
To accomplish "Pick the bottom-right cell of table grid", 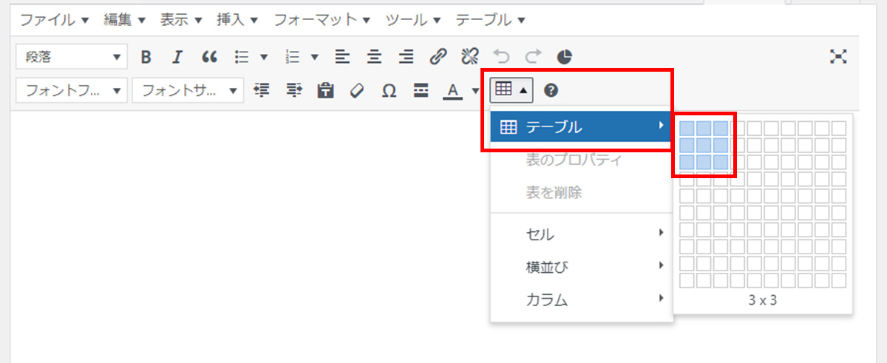I will click(839, 280).
